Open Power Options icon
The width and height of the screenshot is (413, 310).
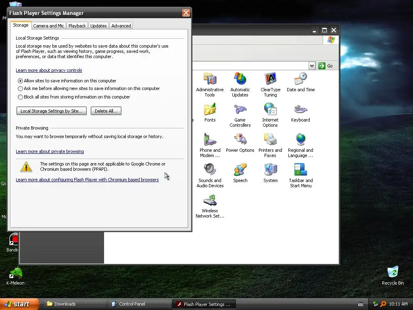[240, 143]
